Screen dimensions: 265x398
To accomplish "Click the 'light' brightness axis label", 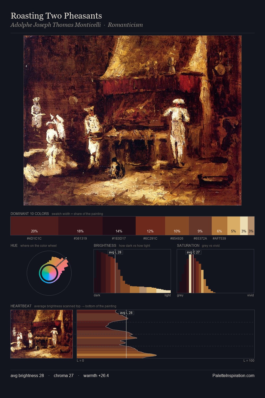I will click(167, 295).
